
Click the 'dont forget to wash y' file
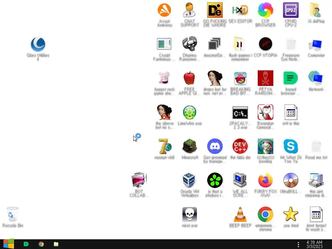pyautogui.click(x=316, y=214)
